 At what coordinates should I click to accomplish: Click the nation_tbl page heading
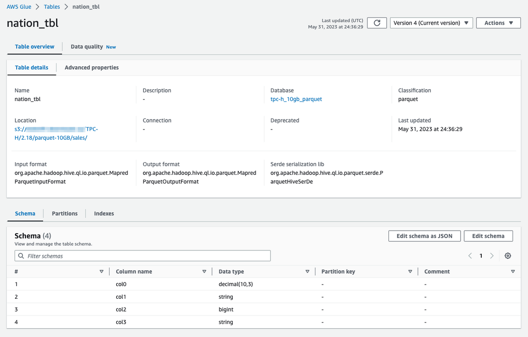(33, 23)
